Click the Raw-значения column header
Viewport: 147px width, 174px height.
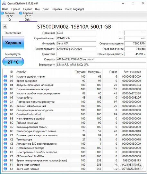tap(130, 72)
